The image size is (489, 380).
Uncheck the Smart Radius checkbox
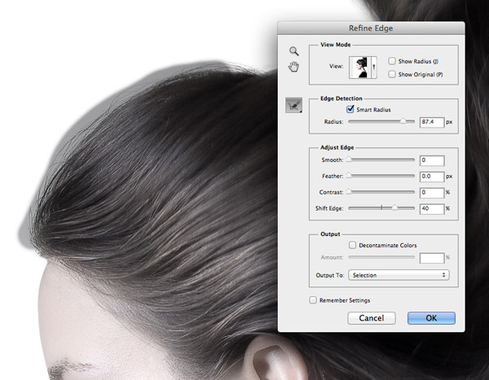click(351, 108)
